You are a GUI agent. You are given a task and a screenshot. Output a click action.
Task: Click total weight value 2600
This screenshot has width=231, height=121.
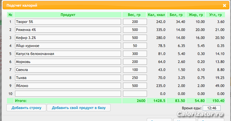(x=141, y=101)
